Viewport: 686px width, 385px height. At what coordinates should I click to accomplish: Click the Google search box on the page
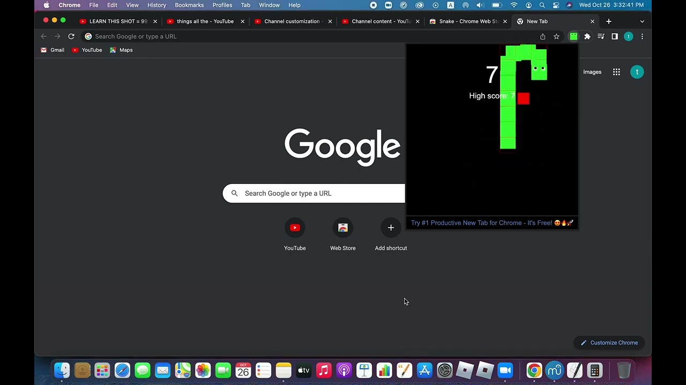(x=314, y=194)
